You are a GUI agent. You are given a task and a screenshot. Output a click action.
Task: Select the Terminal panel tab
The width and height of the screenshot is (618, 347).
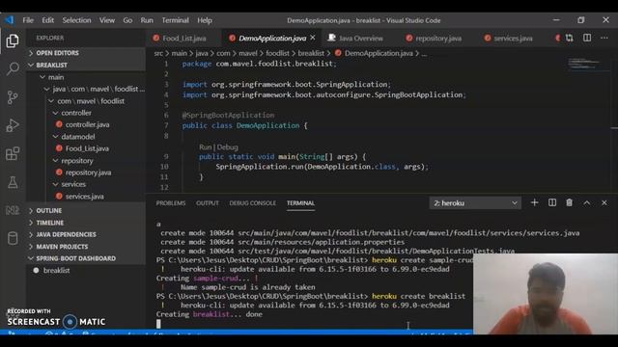pos(300,203)
